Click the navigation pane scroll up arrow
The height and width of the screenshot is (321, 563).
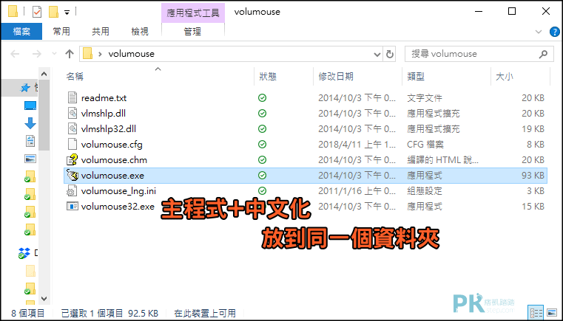[x=44, y=74]
